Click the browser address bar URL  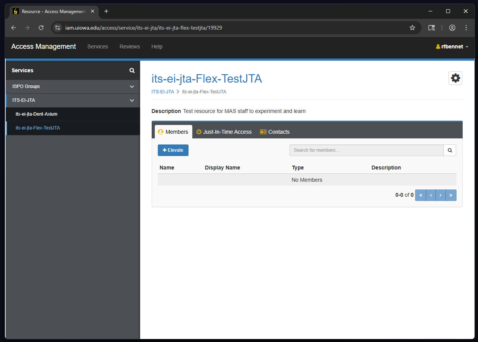coord(144,28)
